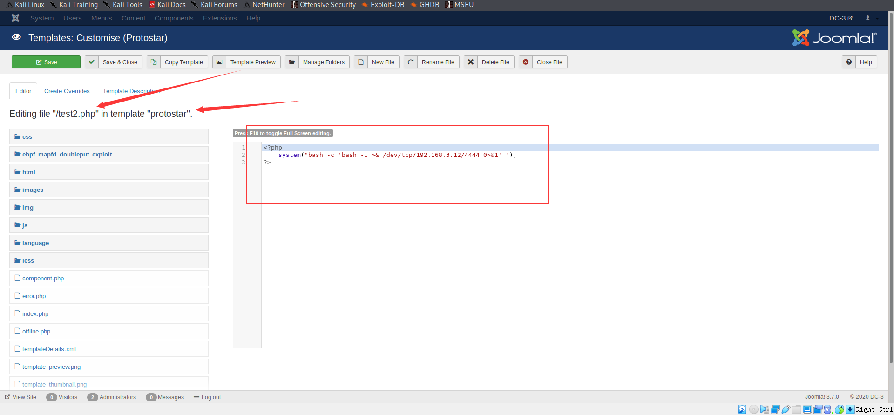Open index.php file
Image resolution: width=894 pixels, height=415 pixels.
(108, 313)
